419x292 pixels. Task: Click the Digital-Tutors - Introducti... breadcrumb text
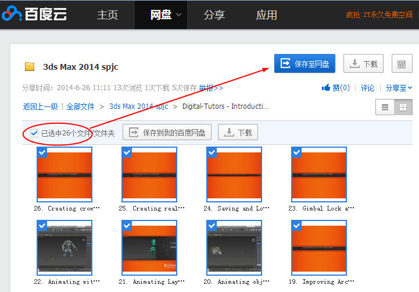coord(225,106)
